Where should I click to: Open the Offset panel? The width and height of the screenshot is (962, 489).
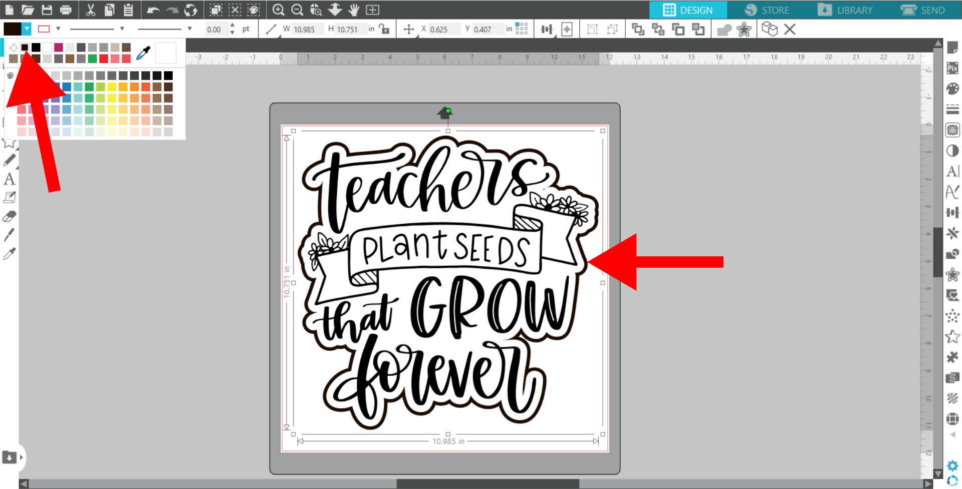click(x=951, y=274)
